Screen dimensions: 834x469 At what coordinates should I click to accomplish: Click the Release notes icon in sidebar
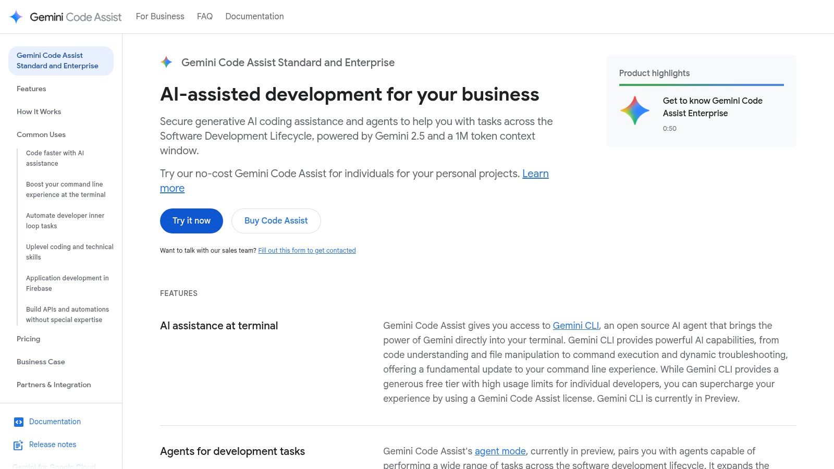pos(18,445)
